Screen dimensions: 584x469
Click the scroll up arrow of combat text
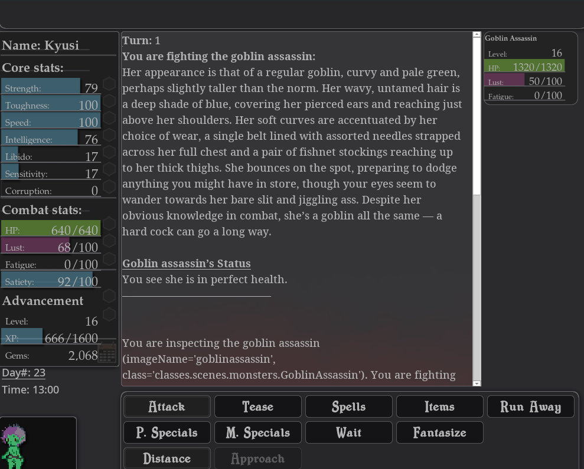click(477, 35)
